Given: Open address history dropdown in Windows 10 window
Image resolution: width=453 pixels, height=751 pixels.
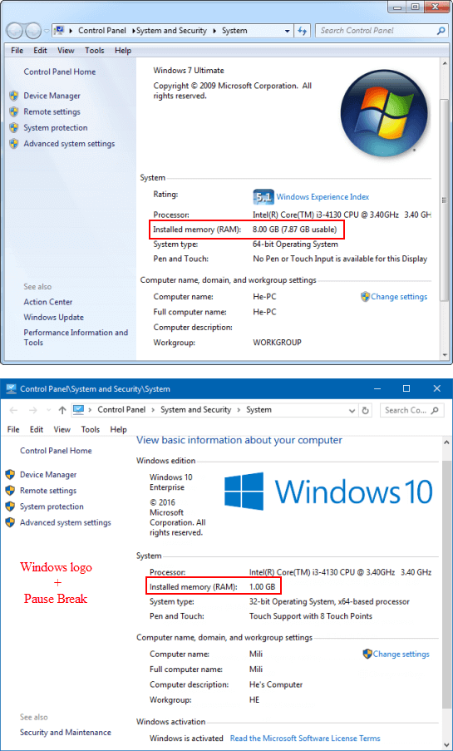Looking at the screenshot, I should 352,411.
